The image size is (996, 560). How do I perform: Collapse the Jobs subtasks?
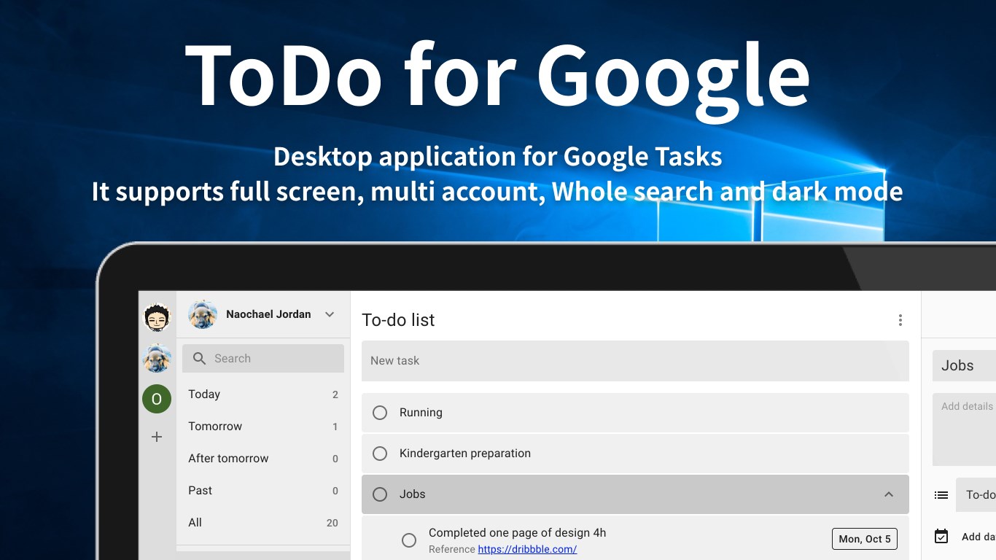[x=889, y=494]
